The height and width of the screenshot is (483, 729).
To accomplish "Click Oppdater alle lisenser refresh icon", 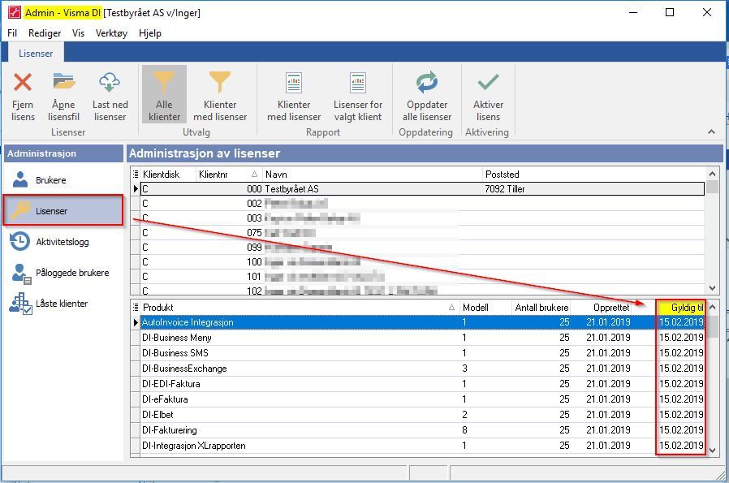I will coord(427,82).
